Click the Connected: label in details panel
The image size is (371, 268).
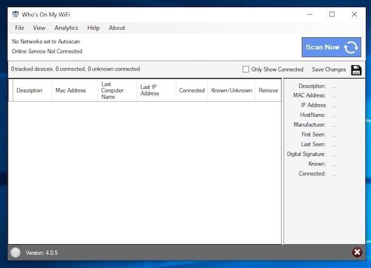point(313,174)
